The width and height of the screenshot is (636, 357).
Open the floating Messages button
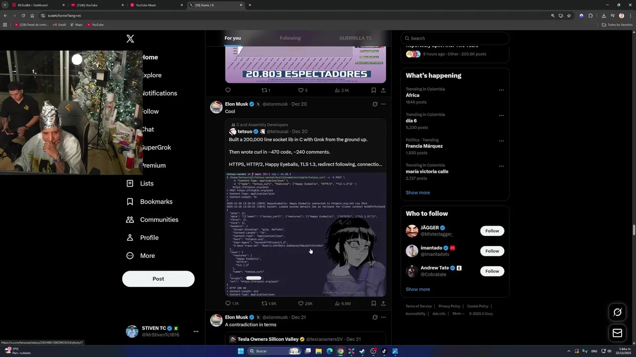pos(618,333)
